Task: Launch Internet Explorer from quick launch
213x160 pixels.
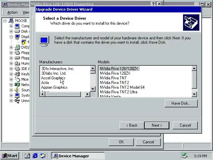Action: click(x=35, y=156)
